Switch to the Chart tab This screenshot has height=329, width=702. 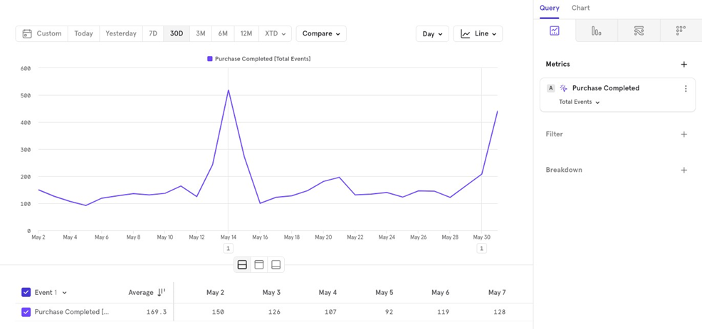[x=580, y=8]
